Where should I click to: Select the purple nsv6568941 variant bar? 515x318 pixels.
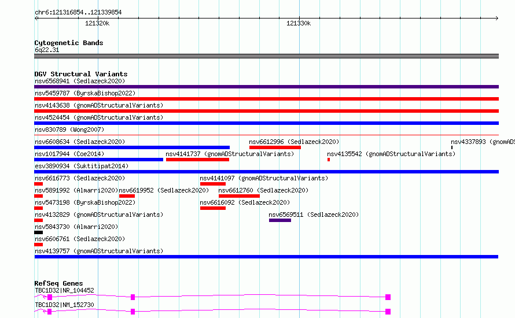[266, 87]
